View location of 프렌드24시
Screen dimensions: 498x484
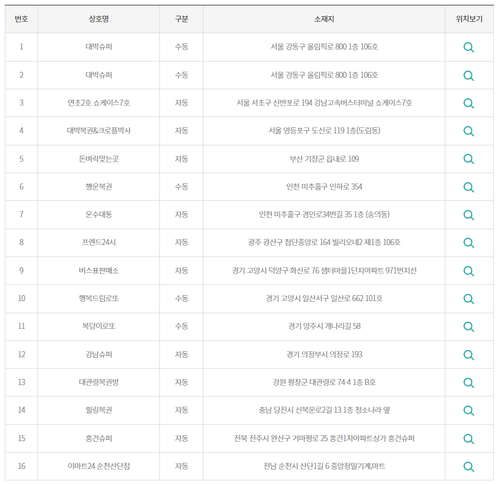click(468, 243)
